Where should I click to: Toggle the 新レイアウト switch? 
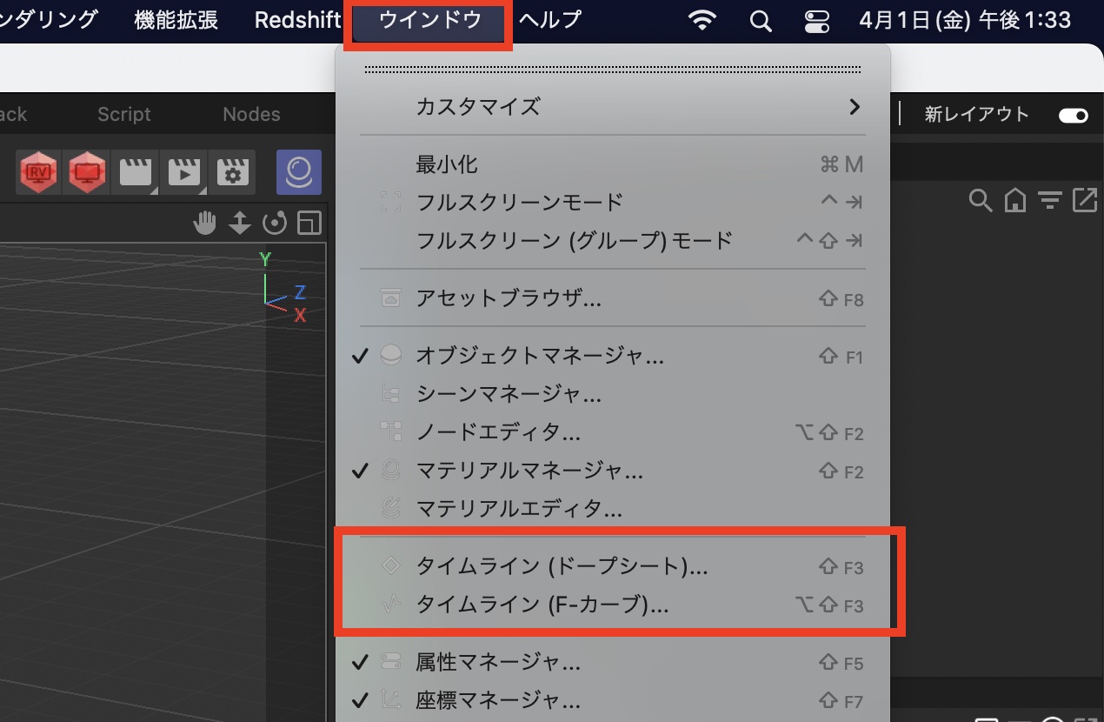1074,115
